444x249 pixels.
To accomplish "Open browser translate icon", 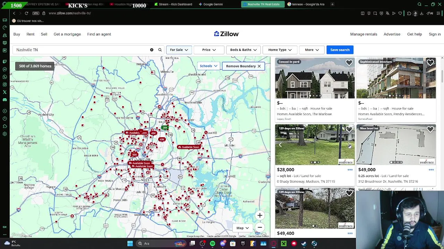I will tap(387, 13).
